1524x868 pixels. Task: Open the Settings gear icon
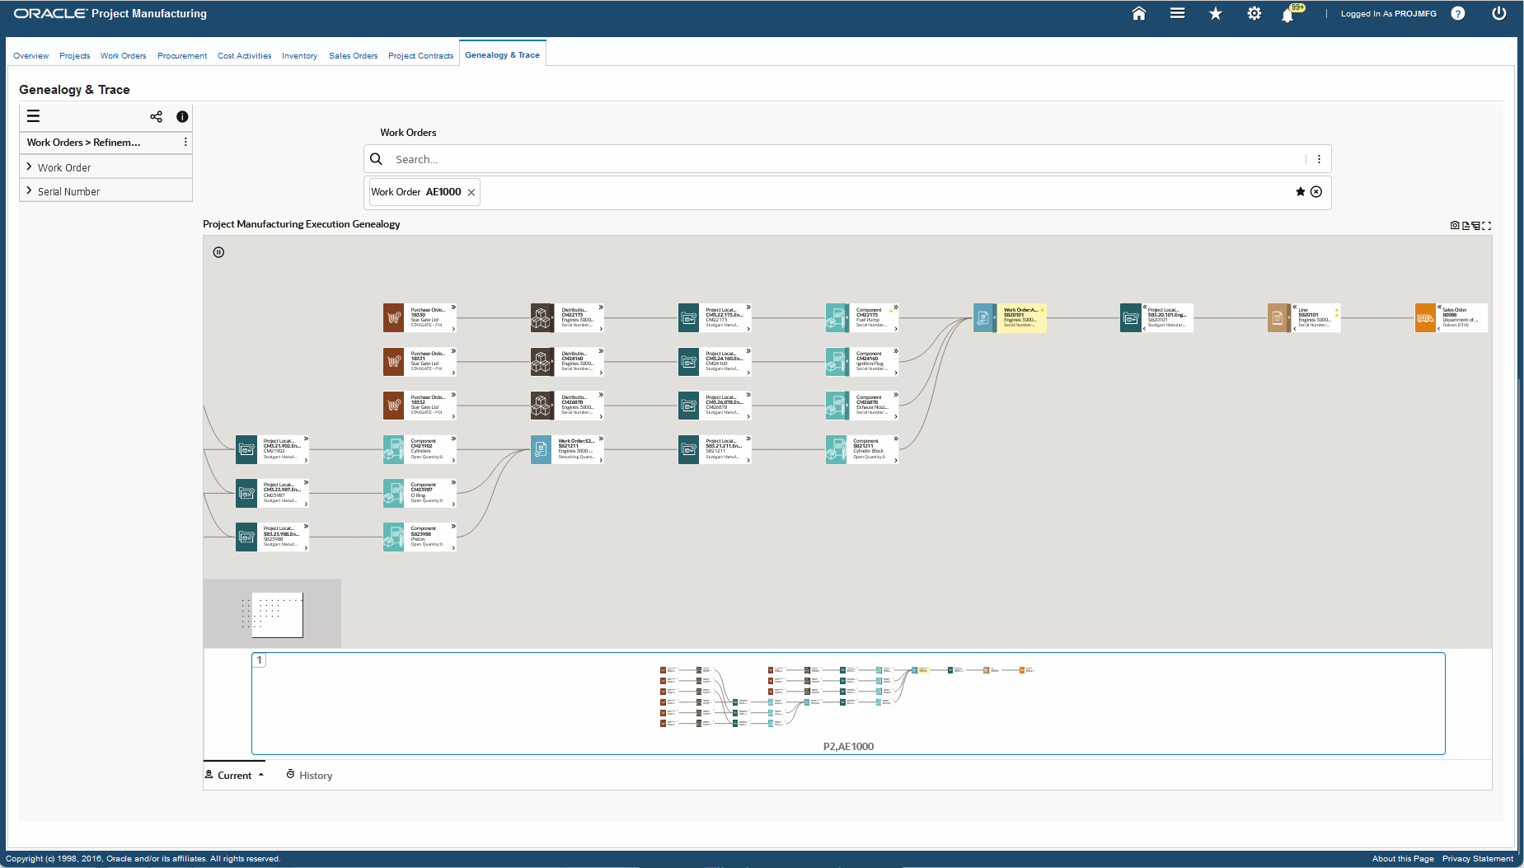(1254, 13)
